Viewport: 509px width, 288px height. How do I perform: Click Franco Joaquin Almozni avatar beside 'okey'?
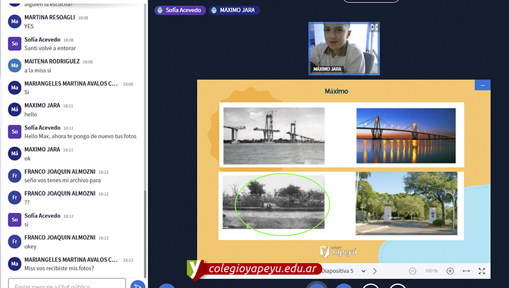[x=15, y=242]
